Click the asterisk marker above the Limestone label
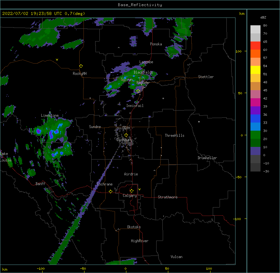This screenshot has height=273, width=280. click(x=50, y=112)
